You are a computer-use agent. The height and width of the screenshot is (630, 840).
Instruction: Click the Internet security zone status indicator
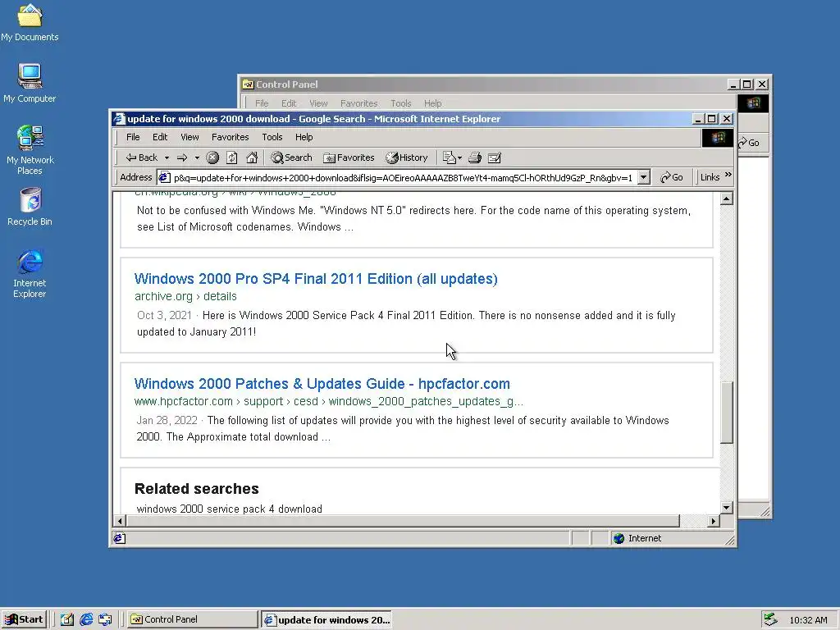coord(637,538)
